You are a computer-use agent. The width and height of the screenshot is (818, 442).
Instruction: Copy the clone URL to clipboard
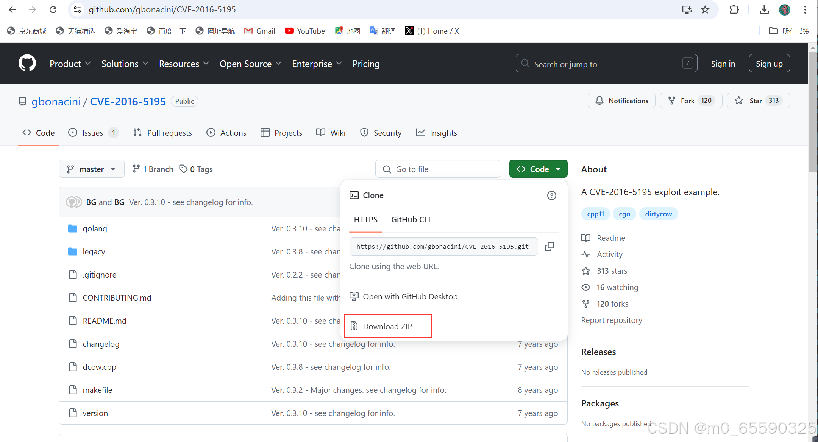(549, 247)
